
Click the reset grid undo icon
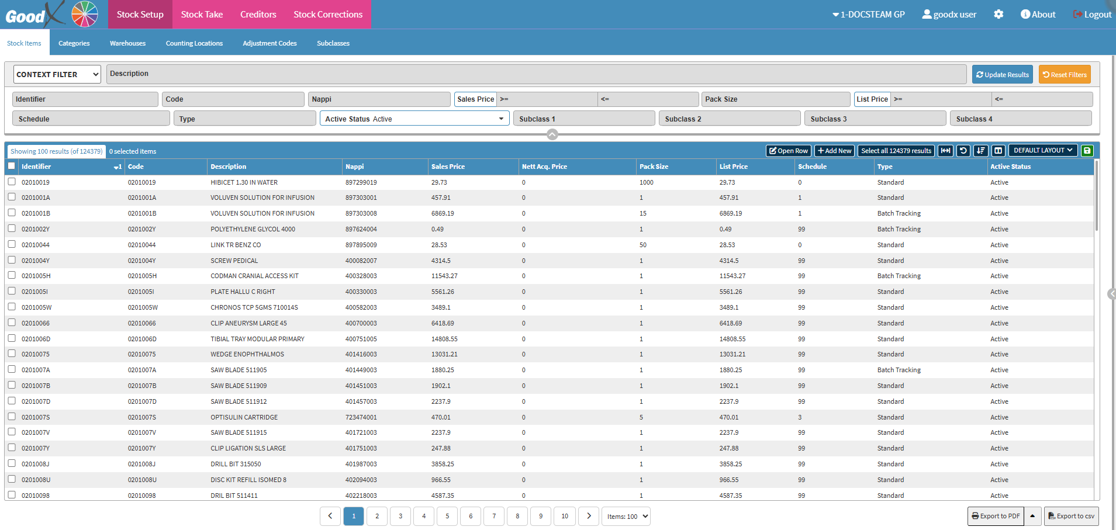(x=963, y=151)
